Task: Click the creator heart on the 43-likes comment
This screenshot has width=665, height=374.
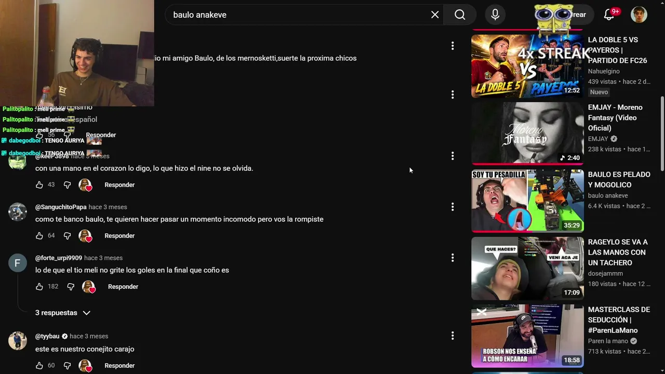Action: (85, 185)
